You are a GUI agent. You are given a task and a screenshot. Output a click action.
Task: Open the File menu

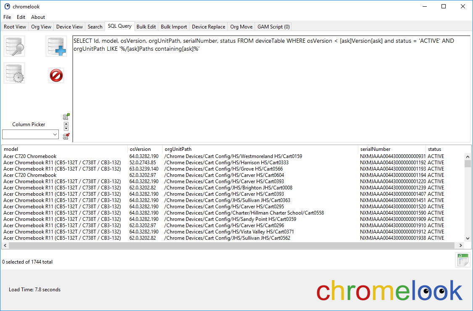coord(7,17)
